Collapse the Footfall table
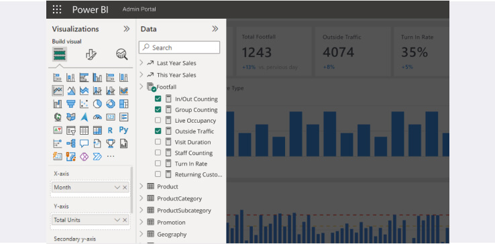The image size is (495, 244). pos(142,86)
